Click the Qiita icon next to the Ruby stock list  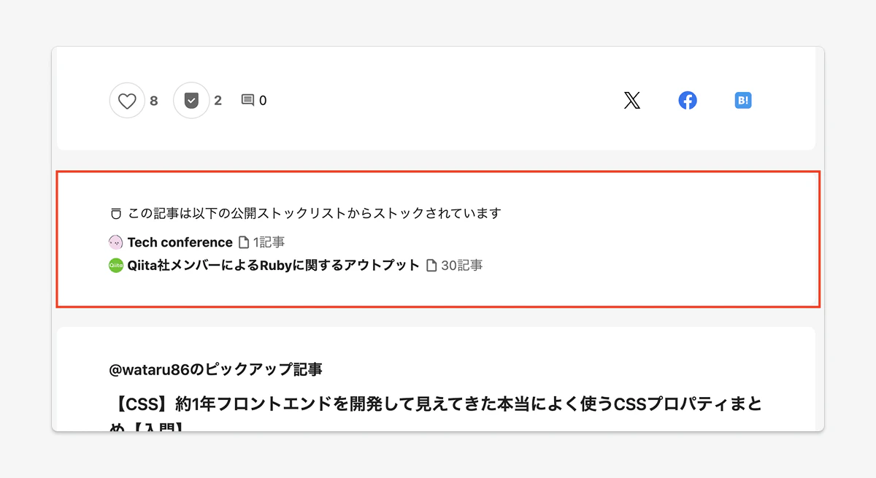pyautogui.click(x=115, y=266)
